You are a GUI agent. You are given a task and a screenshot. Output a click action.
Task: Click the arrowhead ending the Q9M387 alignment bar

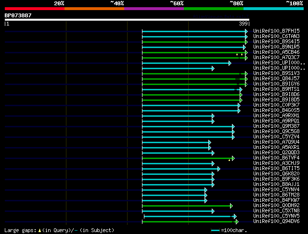pyautogui.click(x=233, y=127)
